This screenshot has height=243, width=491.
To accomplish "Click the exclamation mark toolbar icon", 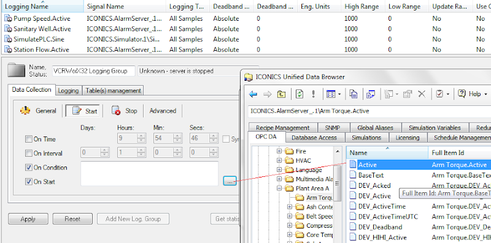I will 313,94.
